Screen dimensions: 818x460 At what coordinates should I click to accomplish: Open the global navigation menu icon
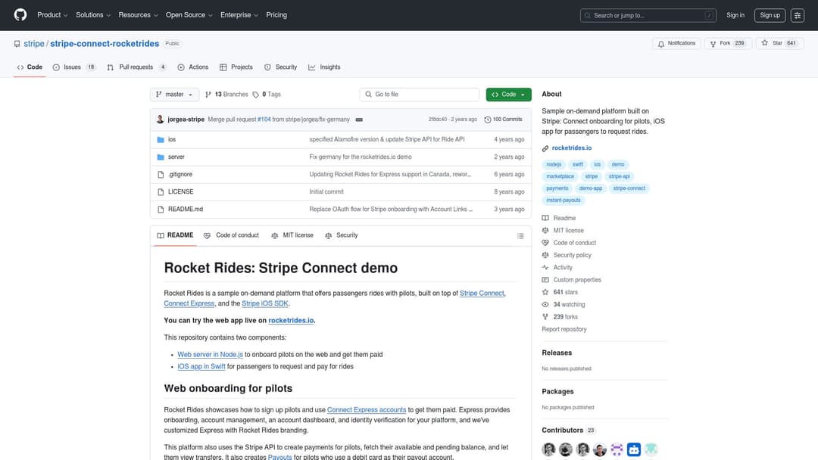[x=797, y=15]
